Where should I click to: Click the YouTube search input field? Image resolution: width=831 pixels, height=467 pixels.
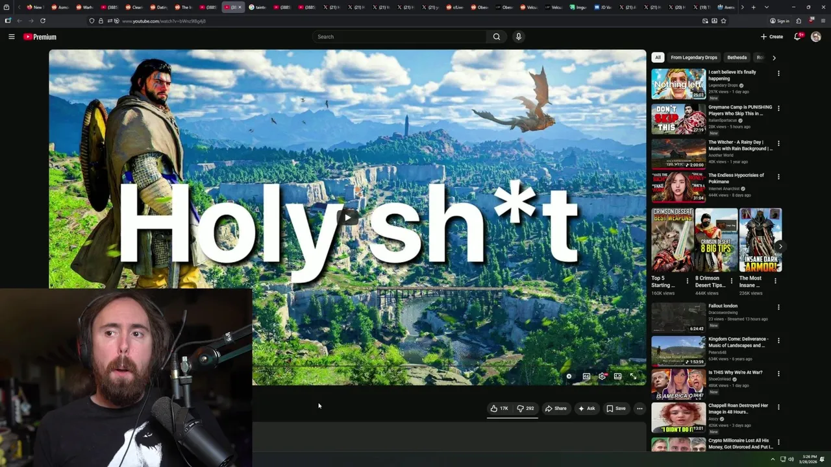tap(399, 37)
